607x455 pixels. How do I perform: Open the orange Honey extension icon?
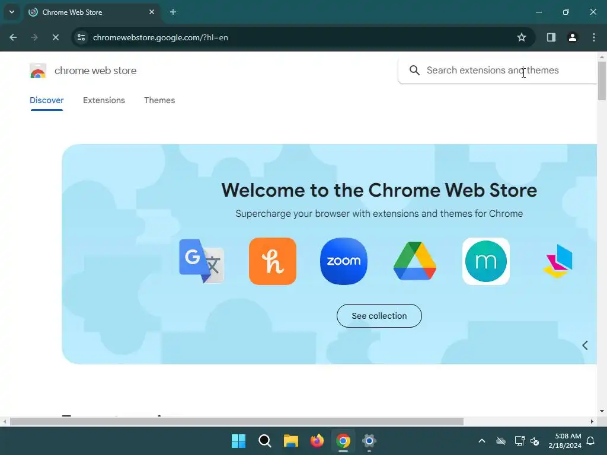tap(273, 261)
